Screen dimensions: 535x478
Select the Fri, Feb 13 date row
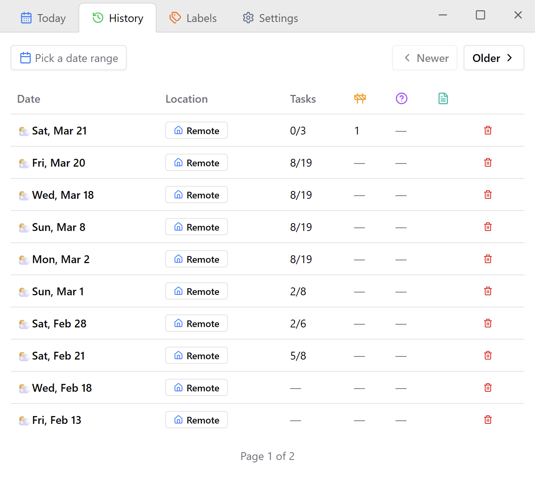click(56, 420)
